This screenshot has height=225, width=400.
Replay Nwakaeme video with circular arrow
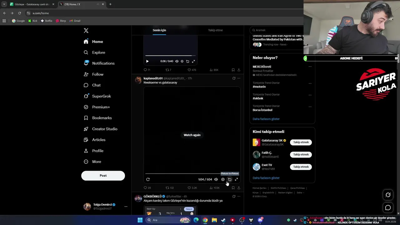tap(148, 179)
